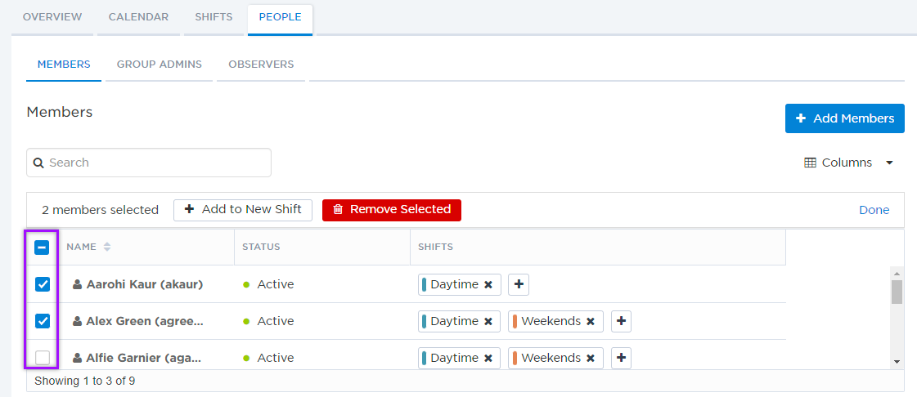Remove Daytime shift from Alfie Garnier

488,358
